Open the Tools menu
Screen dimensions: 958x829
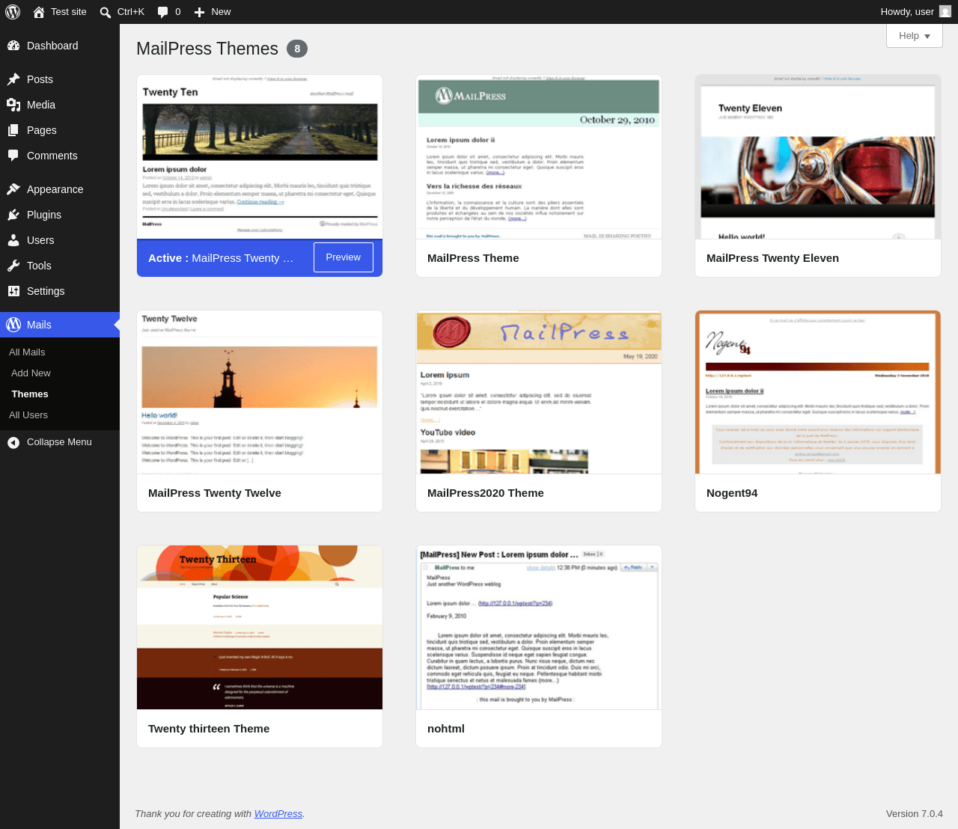click(60, 266)
